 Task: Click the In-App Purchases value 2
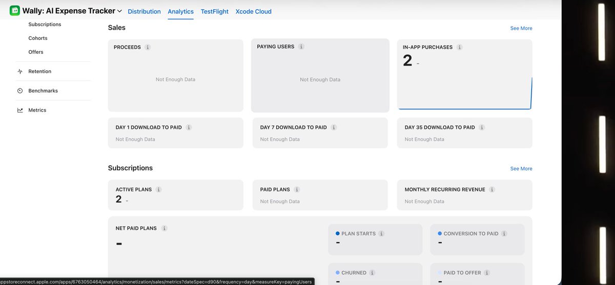coord(407,61)
